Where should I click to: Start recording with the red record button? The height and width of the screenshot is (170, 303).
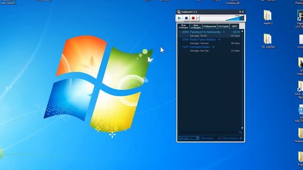[193, 18]
